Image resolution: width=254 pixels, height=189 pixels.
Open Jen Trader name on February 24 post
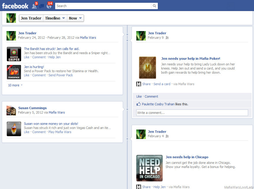[27, 33]
